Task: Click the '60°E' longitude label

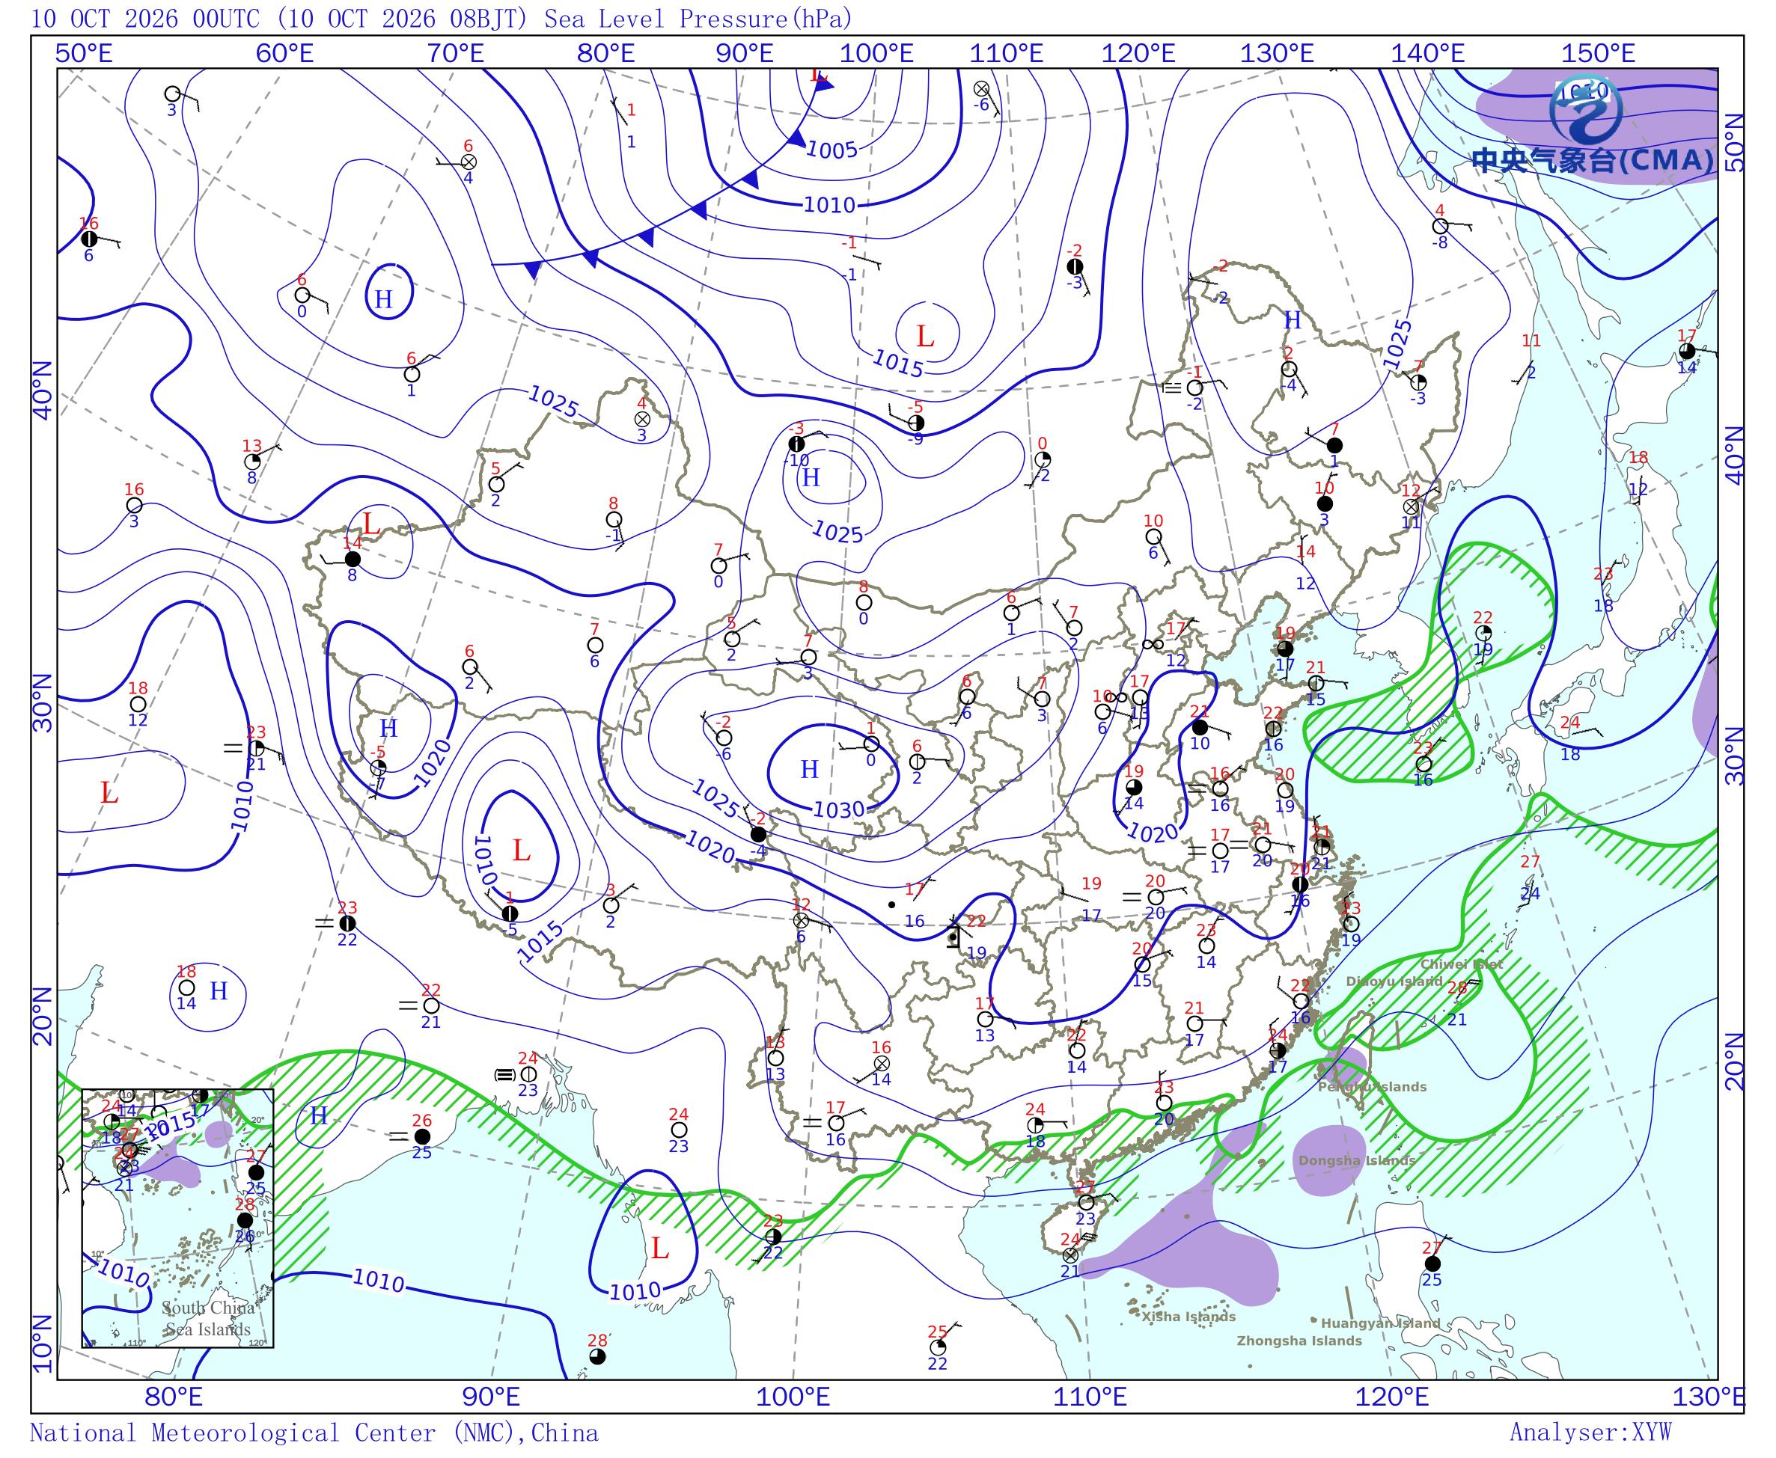Action: [285, 54]
